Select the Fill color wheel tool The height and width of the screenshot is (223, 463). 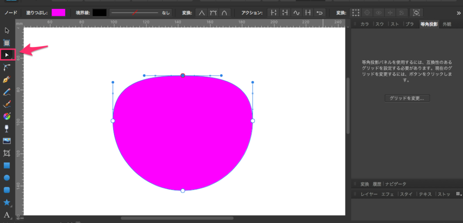(x=7, y=116)
